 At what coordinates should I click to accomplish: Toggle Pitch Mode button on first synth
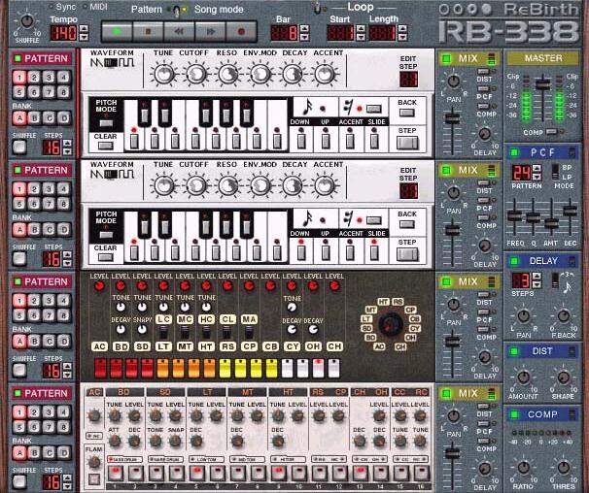coord(106,123)
